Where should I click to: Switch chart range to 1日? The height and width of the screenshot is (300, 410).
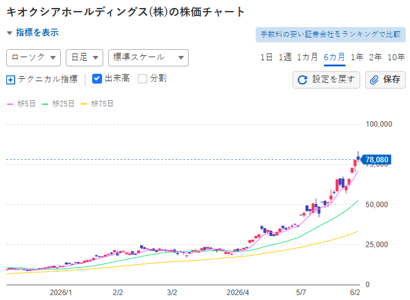[x=266, y=57]
